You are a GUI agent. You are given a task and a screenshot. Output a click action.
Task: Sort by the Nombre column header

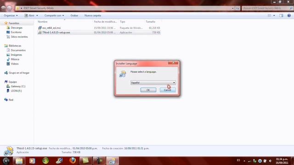pyautogui.click(x=43, y=22)
